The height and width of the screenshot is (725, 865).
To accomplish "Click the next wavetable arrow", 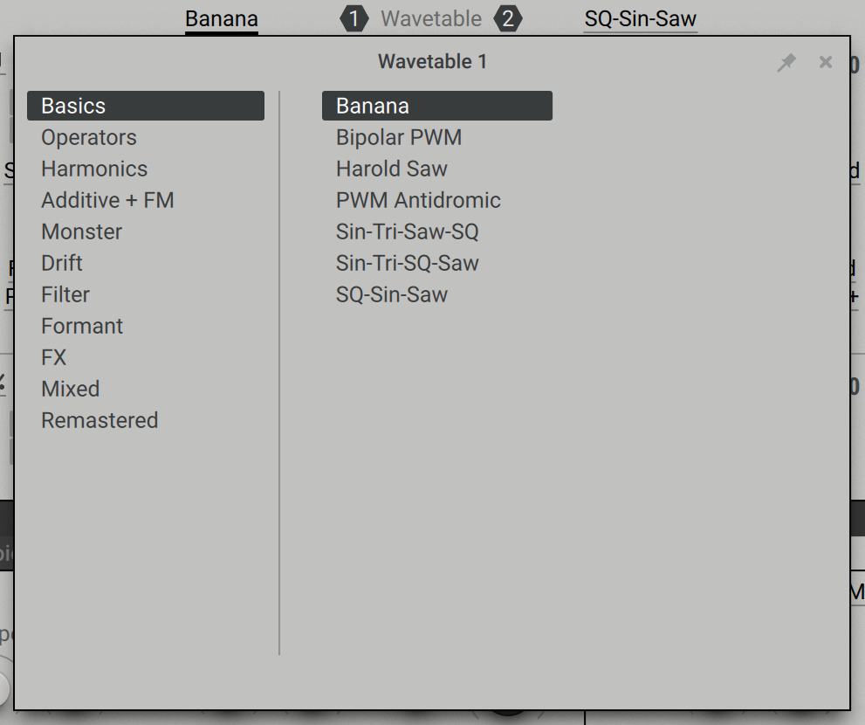I will coord(510,18).
